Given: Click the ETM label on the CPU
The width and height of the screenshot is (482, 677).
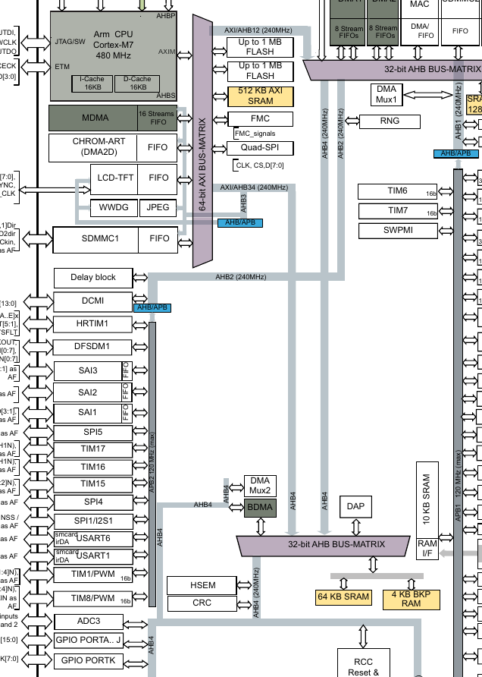Looking at the screenshot, I should click(62, 67).
